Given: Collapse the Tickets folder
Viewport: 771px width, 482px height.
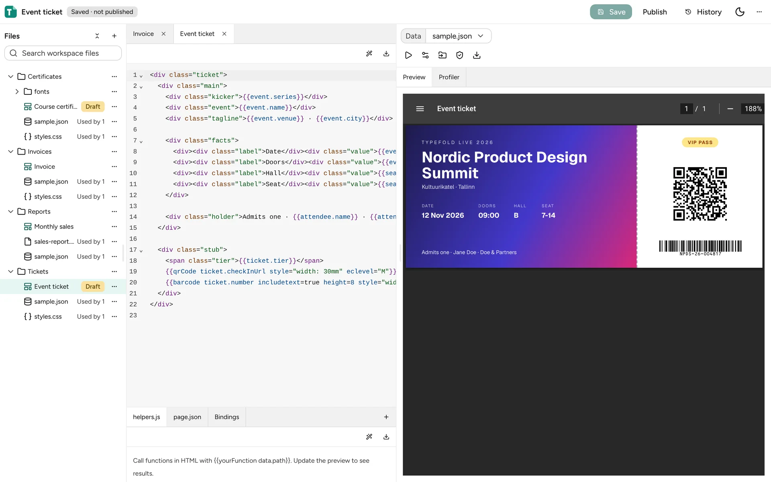Looking at the screenshot, I should (11, 272).
